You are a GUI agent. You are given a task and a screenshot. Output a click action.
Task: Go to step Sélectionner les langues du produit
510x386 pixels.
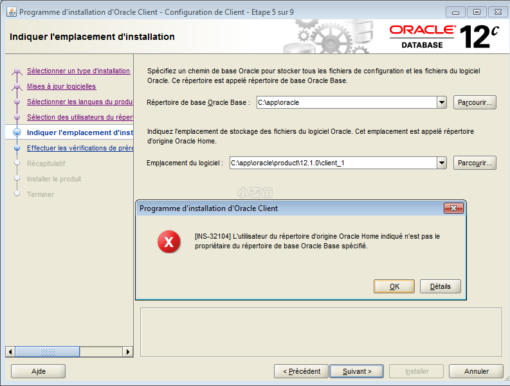point(80,102)
